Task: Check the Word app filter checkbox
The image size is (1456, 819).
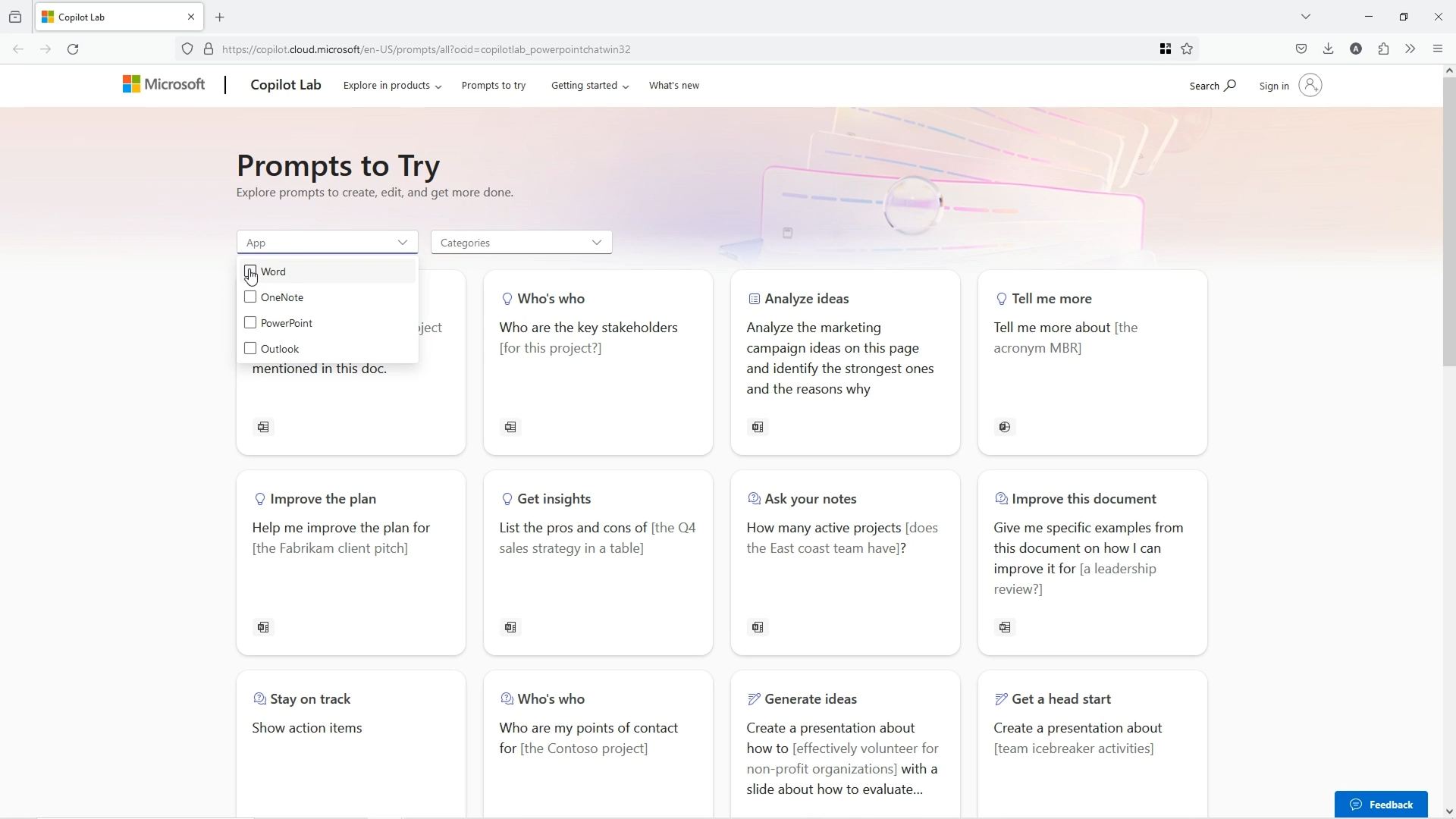Action: [250, 271]
